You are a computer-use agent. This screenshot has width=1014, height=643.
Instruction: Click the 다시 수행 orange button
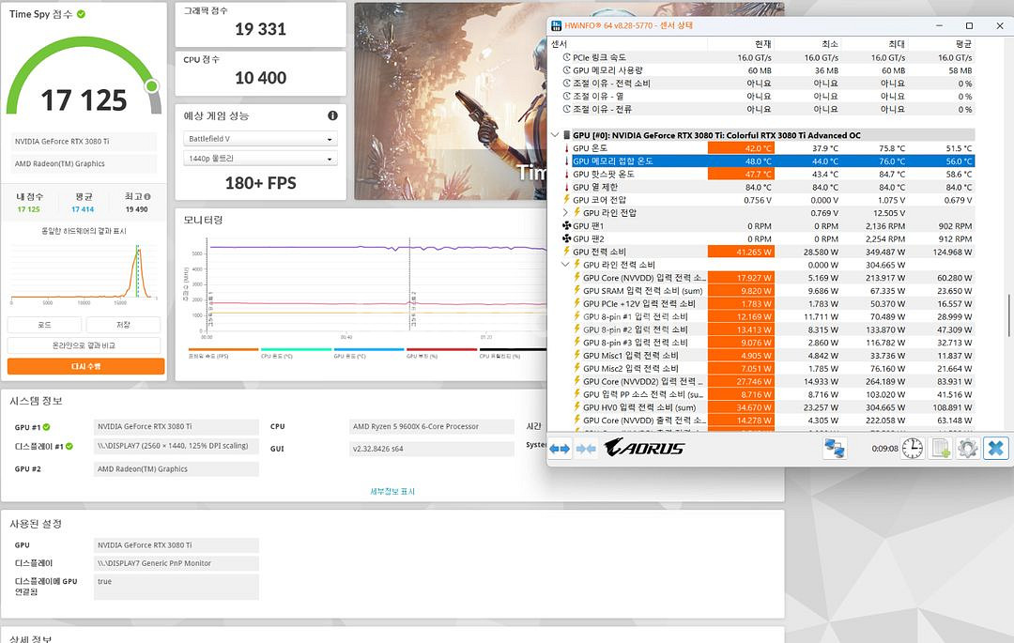point(84,366)
